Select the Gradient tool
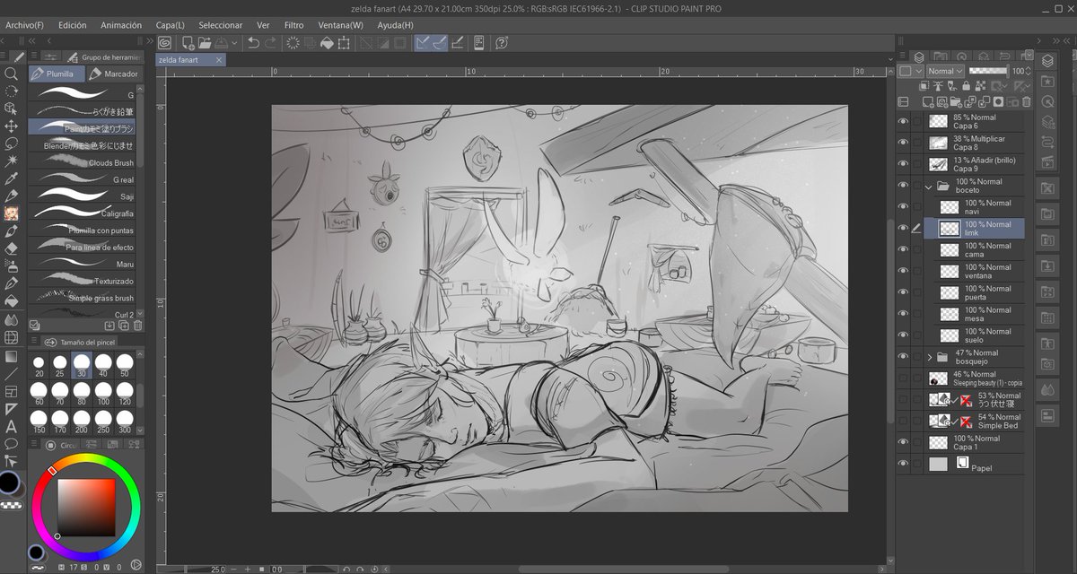This screenshot has height=574, width=1077. 12,356
